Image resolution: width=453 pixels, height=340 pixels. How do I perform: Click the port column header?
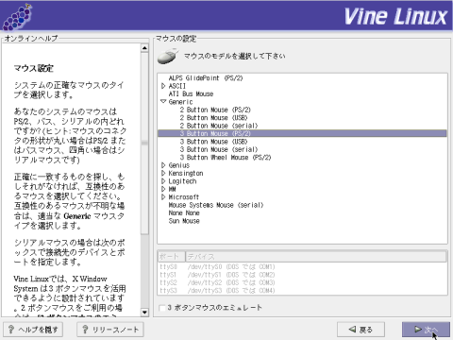click(172, 257)
